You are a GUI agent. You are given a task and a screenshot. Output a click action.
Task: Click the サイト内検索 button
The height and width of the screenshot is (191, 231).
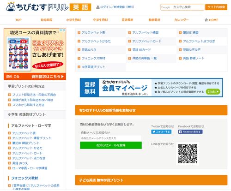pos(216,7)
